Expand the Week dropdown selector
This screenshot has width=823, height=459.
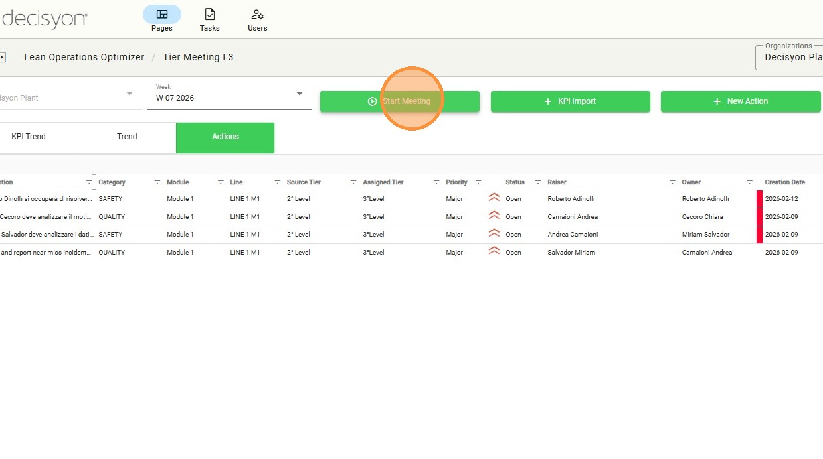click(x=299, y=94)
